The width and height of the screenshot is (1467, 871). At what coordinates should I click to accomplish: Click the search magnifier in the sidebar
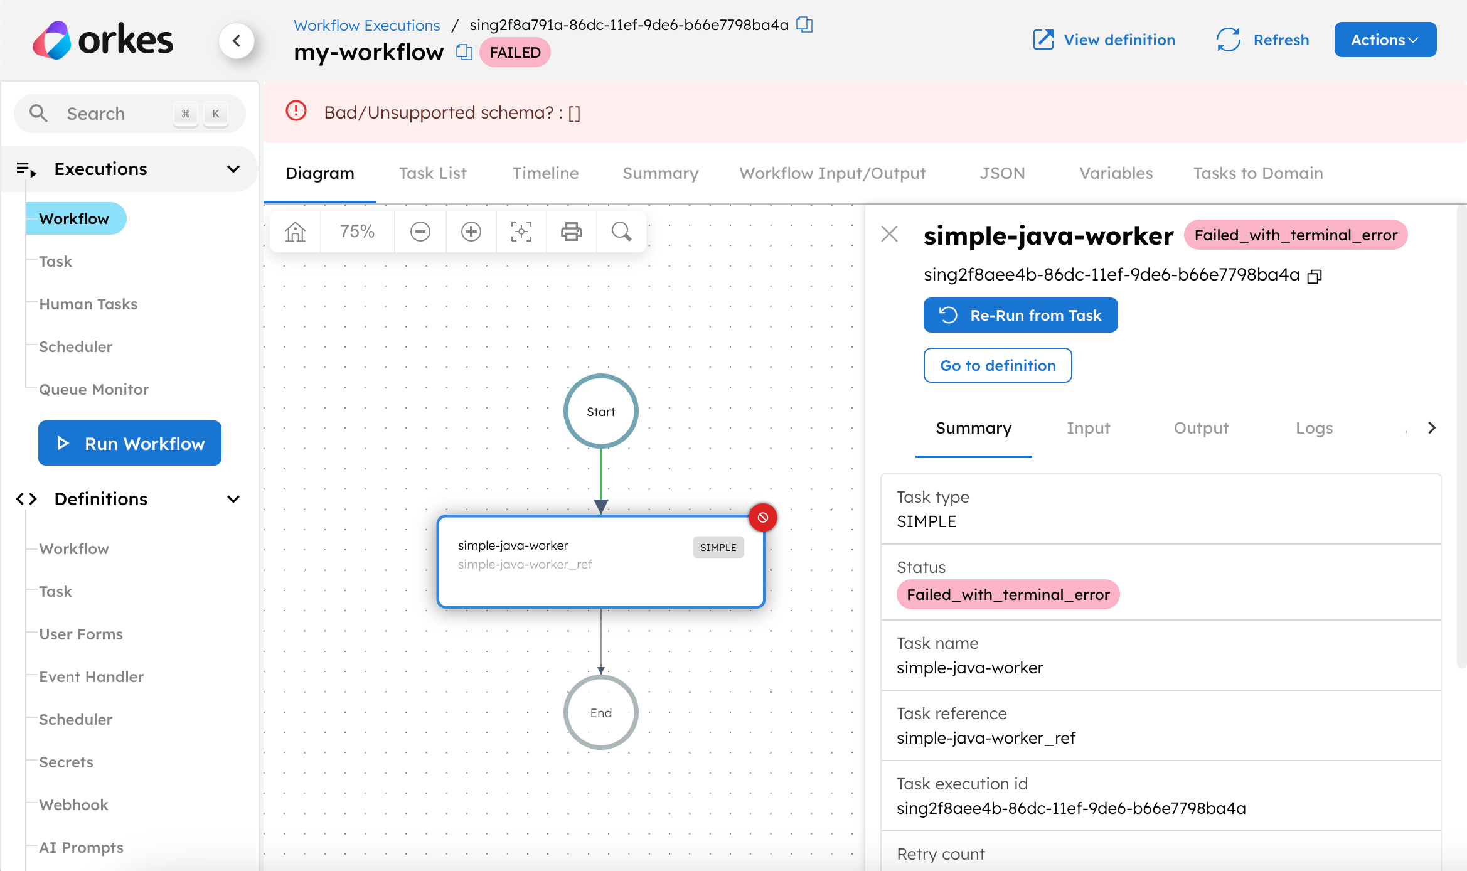(39, 113)
